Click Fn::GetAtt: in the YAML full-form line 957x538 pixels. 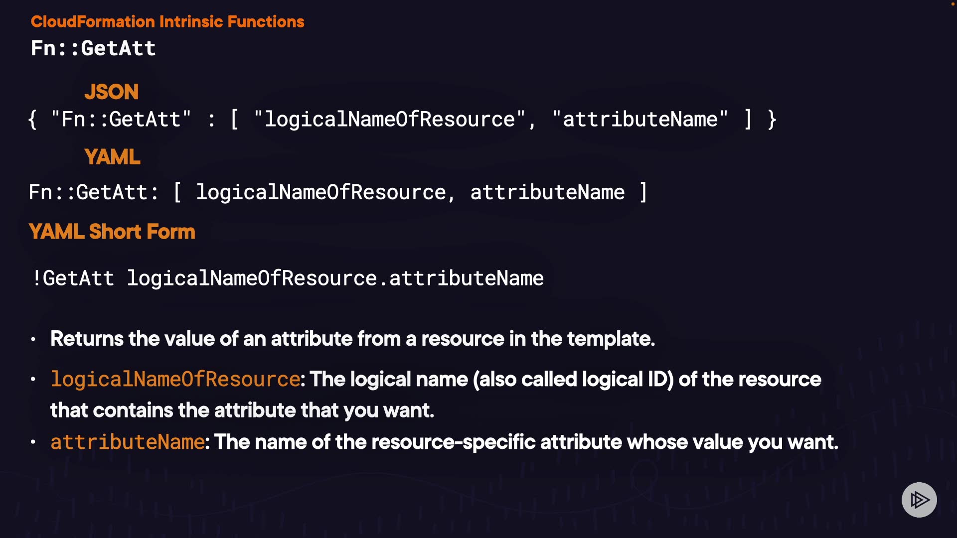(94, 192)
